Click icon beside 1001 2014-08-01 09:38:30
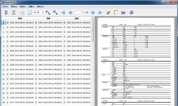Image resolution: width=178 pixels, height=106 pixels. [x=36, y=27]
